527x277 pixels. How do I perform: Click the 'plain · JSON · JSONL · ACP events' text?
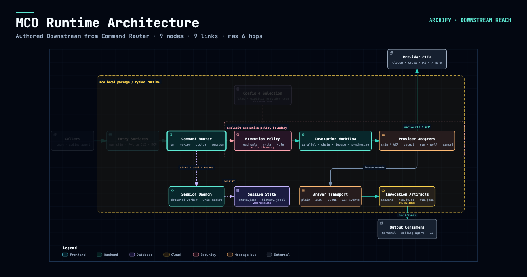click(331, 200)
